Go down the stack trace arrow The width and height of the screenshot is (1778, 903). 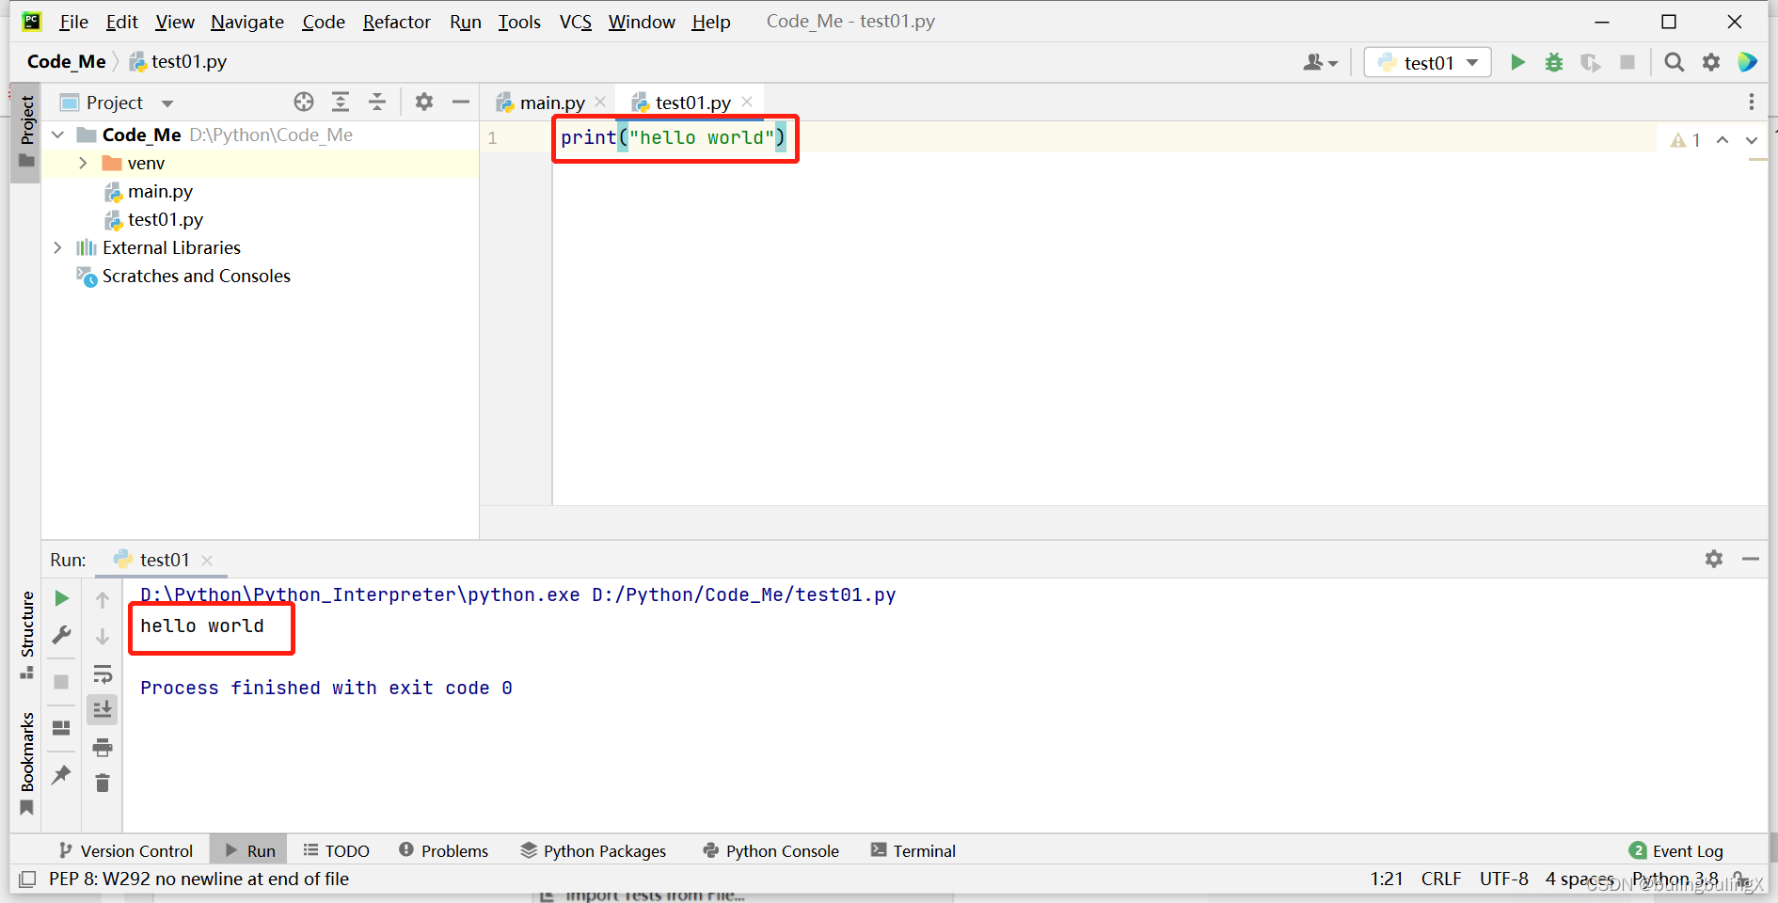click(103, 637)
